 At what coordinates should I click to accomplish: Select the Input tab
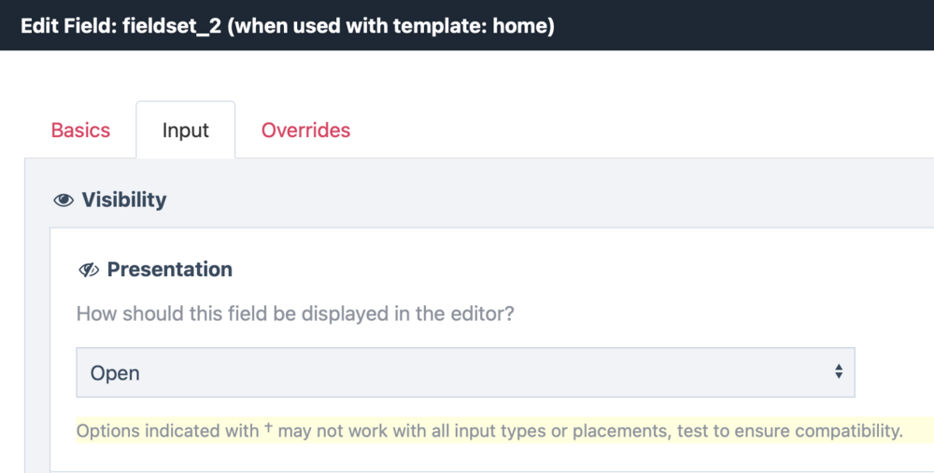tap(185, 131)
